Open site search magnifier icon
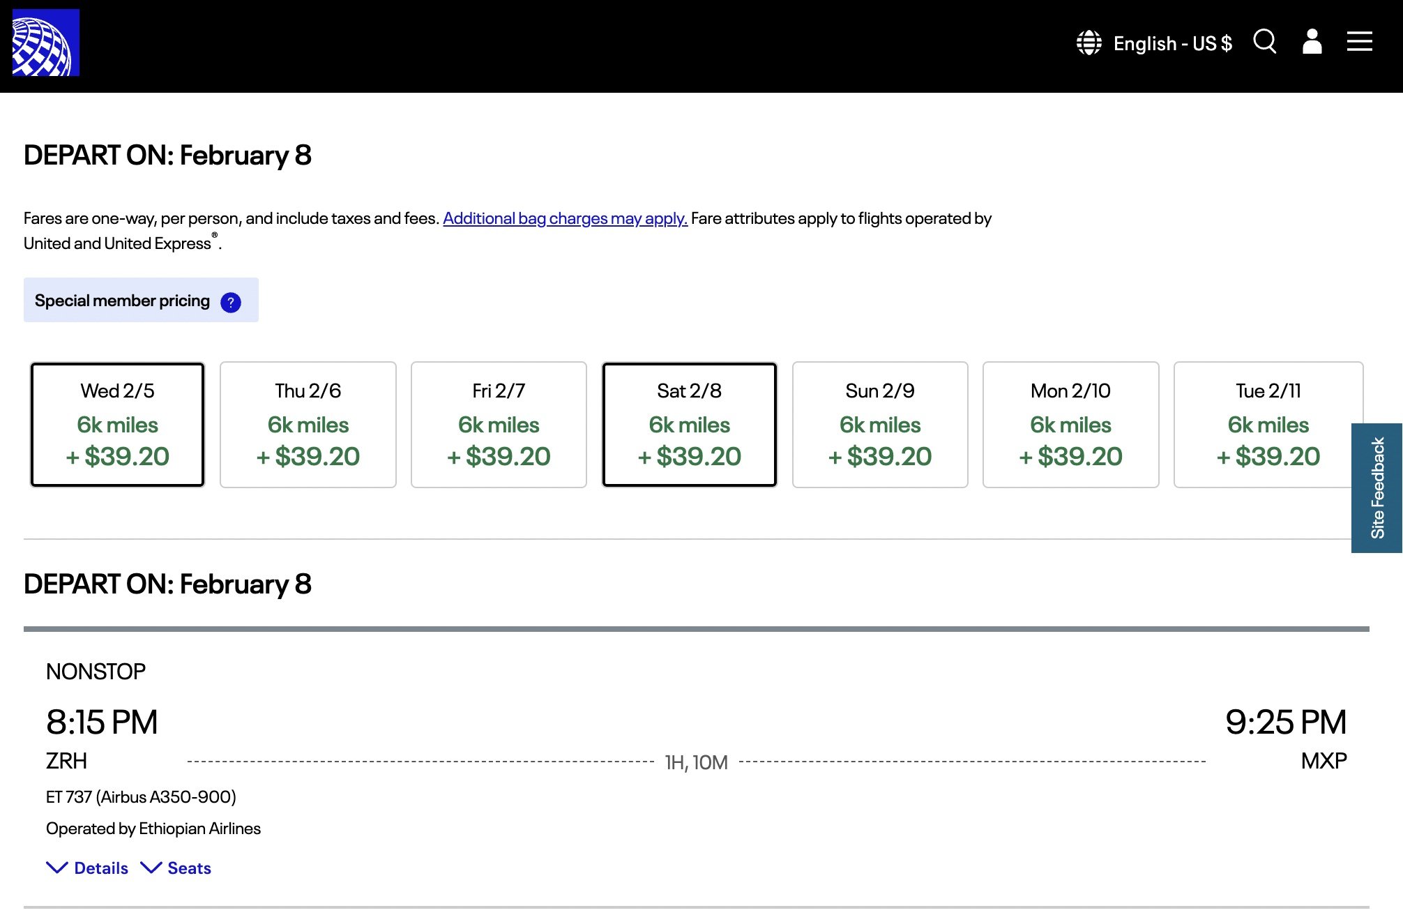The image size is (1403, 915). (1265, 41)
